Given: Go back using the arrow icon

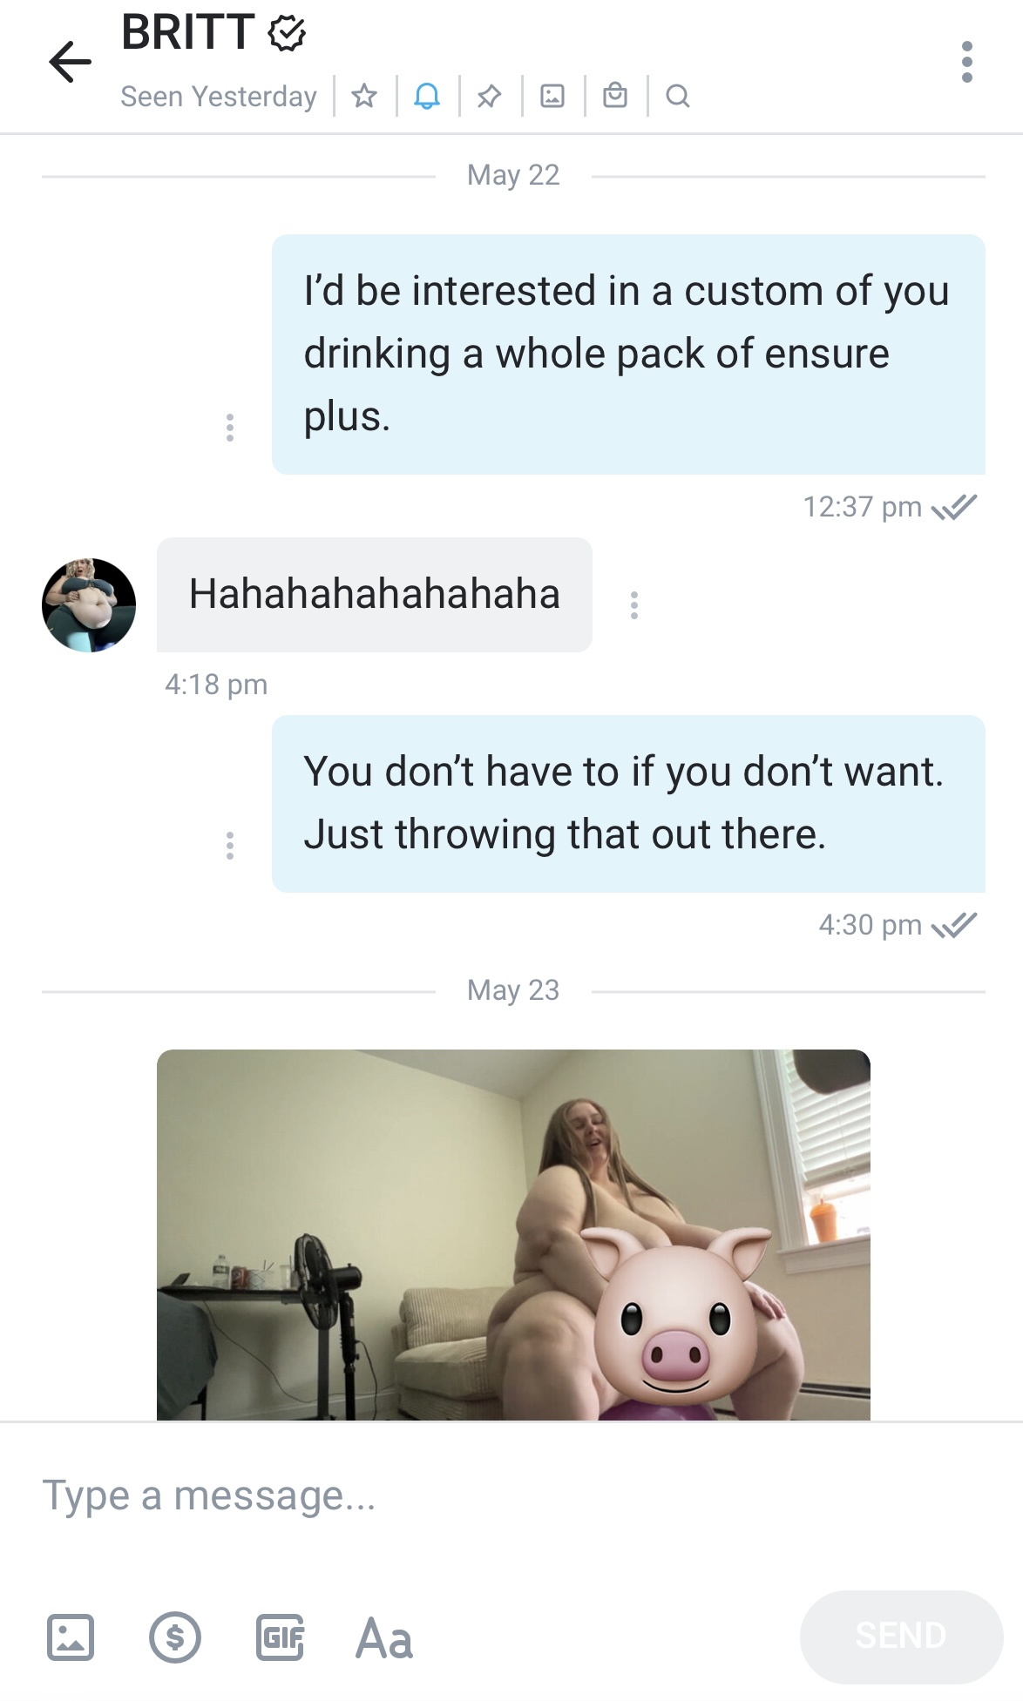Looking at the screenshot, I should (70, 62).
